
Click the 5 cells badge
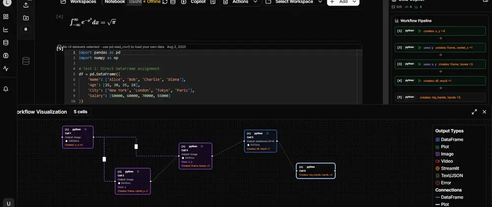pos(80,111)
